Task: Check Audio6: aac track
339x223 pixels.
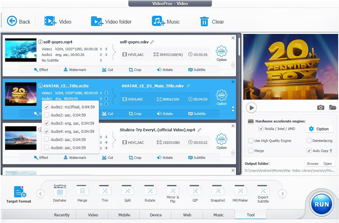Action: (x=47, y=148)
